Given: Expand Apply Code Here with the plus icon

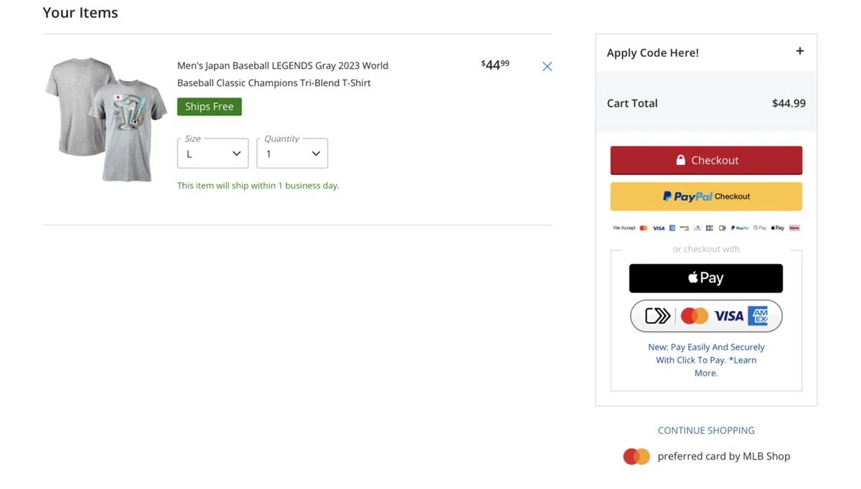Looking at the screenshot, I should coord(799,51).
